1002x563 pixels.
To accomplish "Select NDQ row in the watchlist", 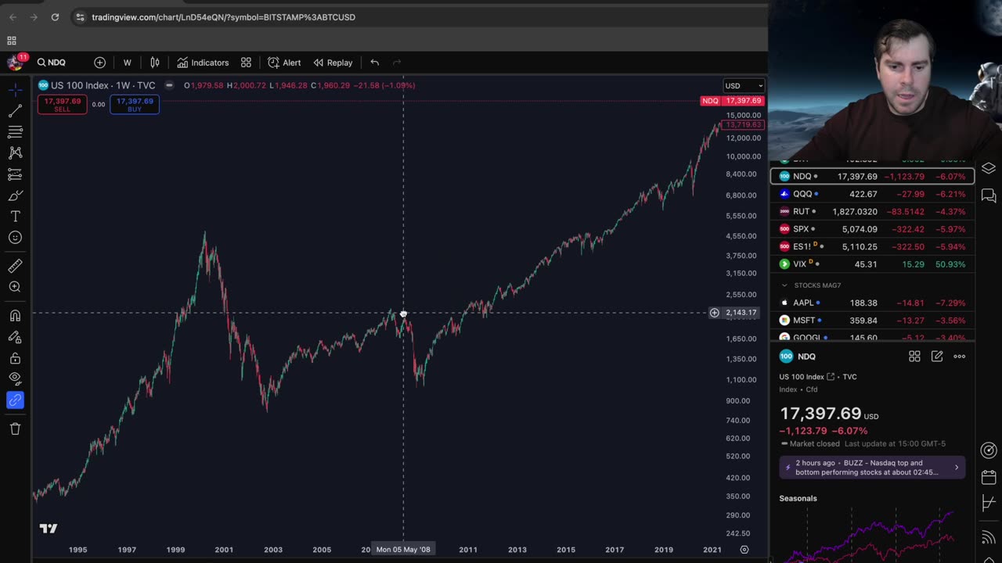I will point(872,176).
